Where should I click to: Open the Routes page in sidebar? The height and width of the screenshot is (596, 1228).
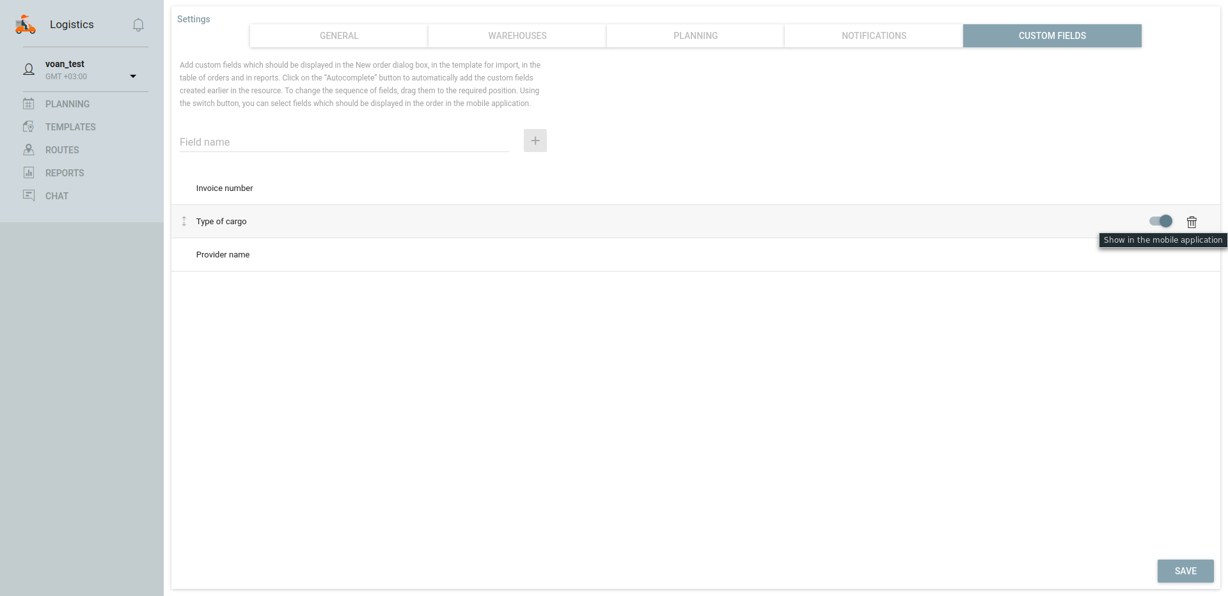62,150
